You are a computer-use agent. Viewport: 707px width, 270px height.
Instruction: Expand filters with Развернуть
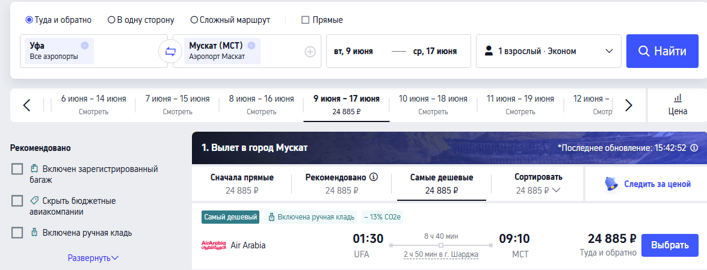tap(93, 258)
